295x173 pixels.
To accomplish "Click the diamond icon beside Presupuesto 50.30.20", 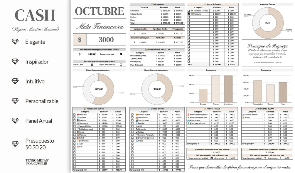I will (x=15, y=144).
